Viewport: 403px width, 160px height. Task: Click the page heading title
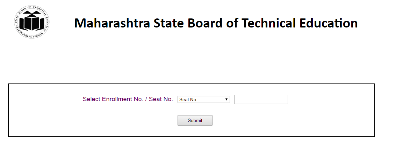coord(216,23)
